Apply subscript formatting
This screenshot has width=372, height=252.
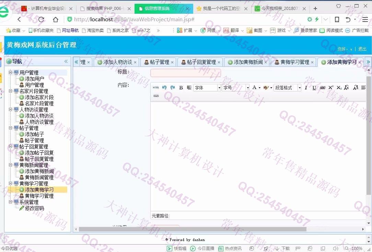click(339, 88)
